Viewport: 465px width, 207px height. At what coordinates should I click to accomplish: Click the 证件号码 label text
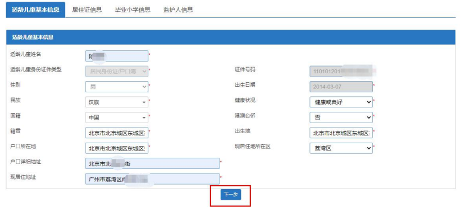coord(245,70)
